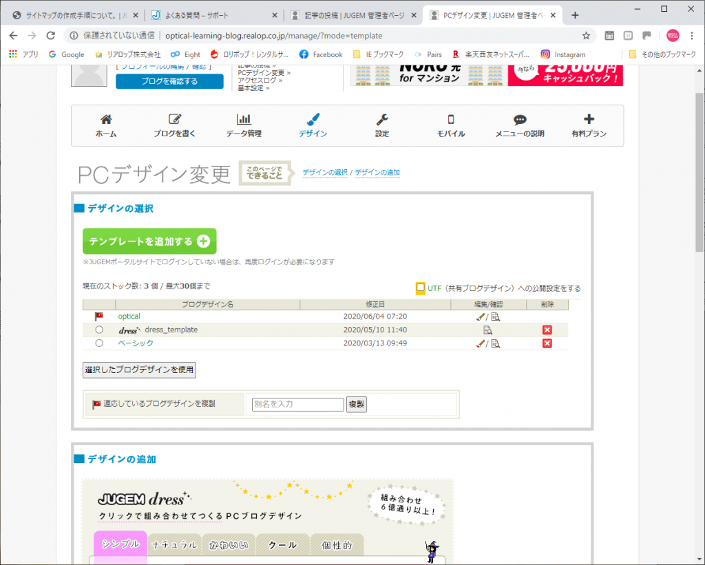Open the ホーム home icon menu
The height and width of the screenshot is (565, 705).
[105, 125]
